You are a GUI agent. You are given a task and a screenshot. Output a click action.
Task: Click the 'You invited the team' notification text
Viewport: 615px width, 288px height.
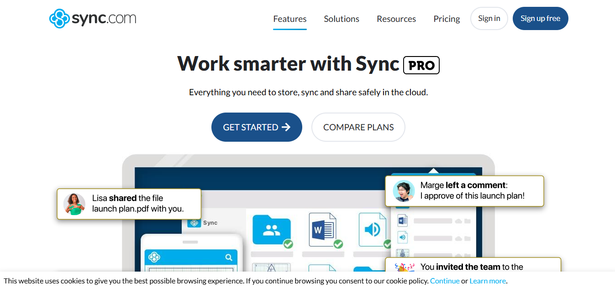pos(472,267)
